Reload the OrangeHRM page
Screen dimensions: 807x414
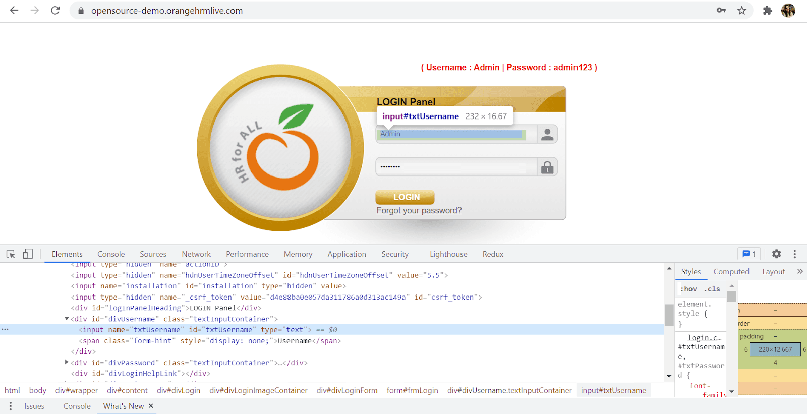tap(55, 11)
